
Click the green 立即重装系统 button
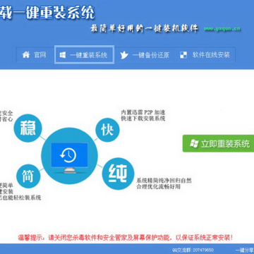tap(218, 143)
